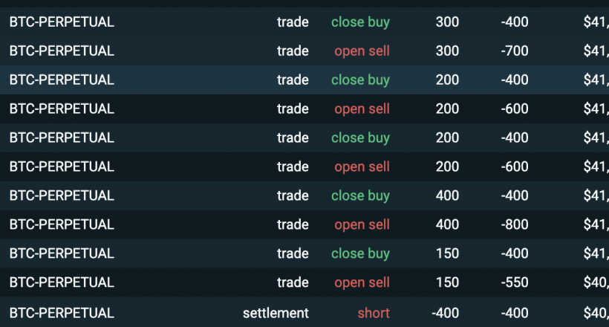Screen dimensions: 609x327
Task: Click trade type in the -800 position row
Action: pos(293,225)
